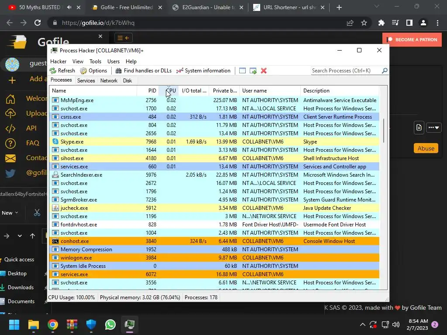Image resolution: width=447 pixels, height=335 pixels.
Task: Open Windows Security shield in taskbar
Action: click(91, 325)
